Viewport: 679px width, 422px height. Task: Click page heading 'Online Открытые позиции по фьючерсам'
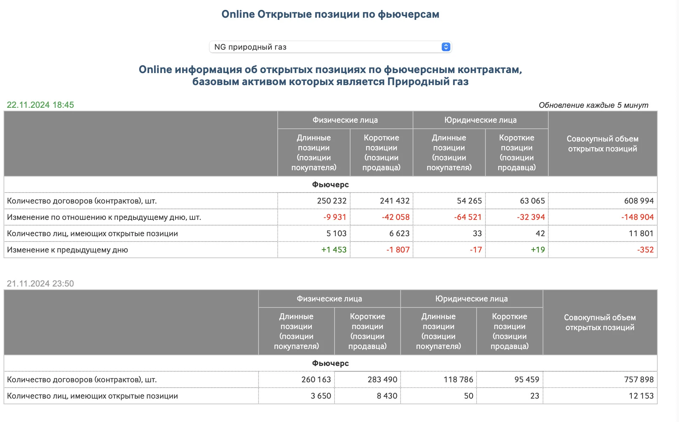click(330, 14)
